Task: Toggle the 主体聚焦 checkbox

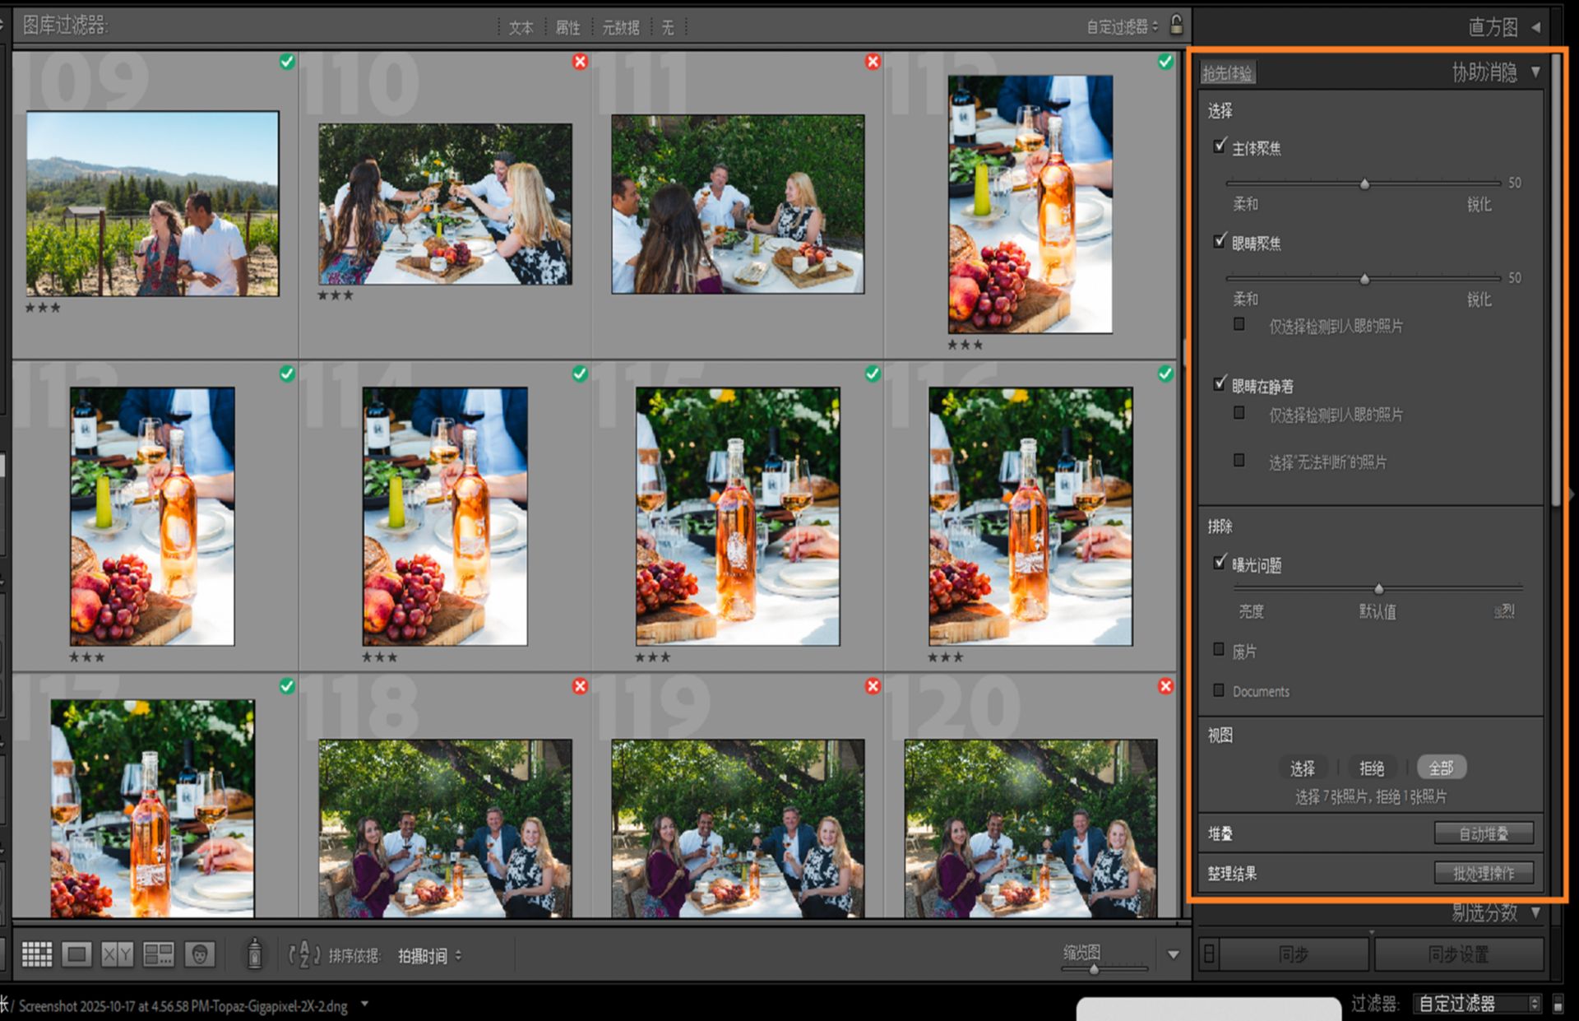Action: point(1220,146)
